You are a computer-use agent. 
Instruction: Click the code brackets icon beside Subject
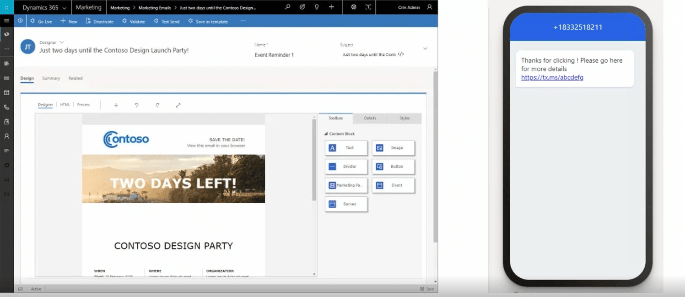401,54
